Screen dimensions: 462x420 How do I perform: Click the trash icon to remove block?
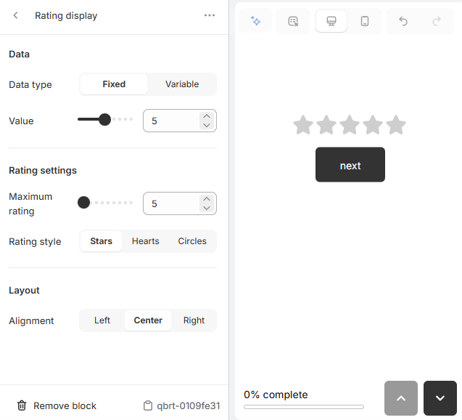pyautogui.click(x=22, y=405)
